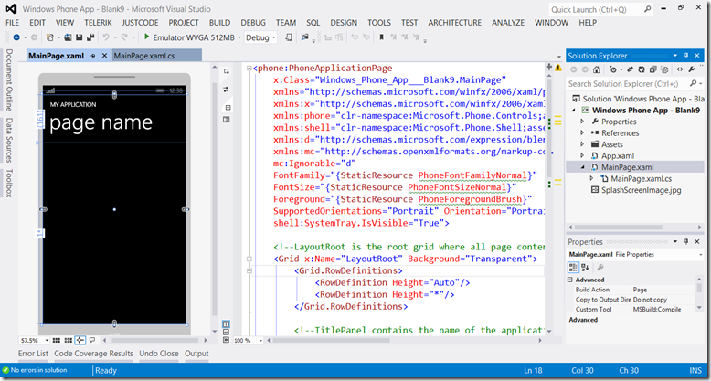Viewport: 711px width, 381px height.
Task: Expand the Properties node in Solution Explorer
Action: point(583,122)
